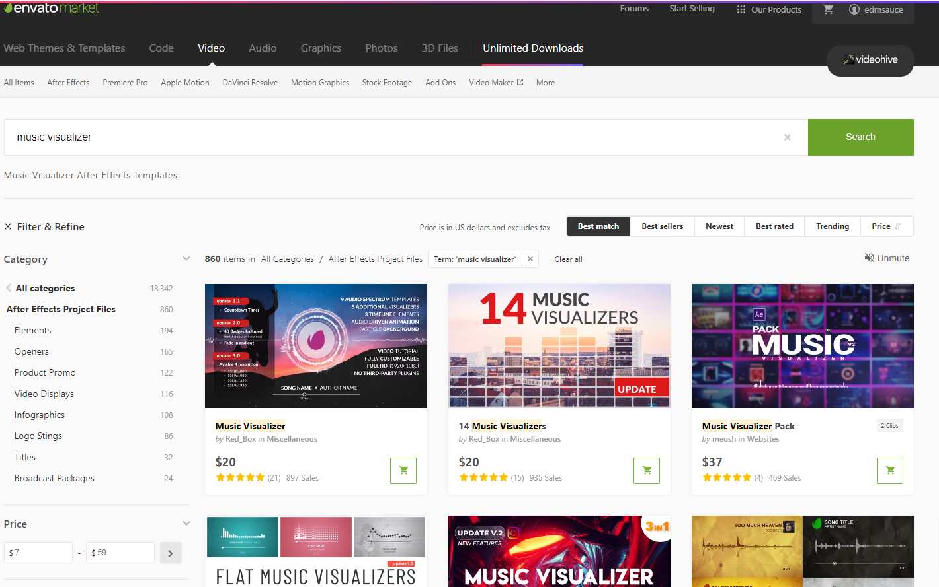Image resolution: width=939 pixels, height=587 pixels.
Task: Click the green Search button
Action: tap(860, 137)
